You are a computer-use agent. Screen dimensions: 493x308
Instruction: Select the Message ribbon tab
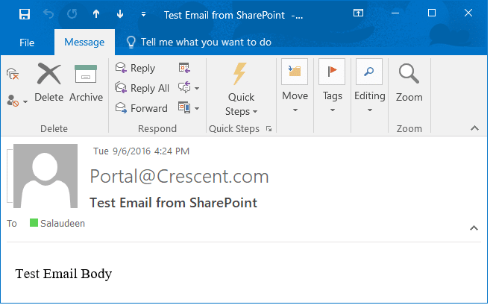coord(84,43)
